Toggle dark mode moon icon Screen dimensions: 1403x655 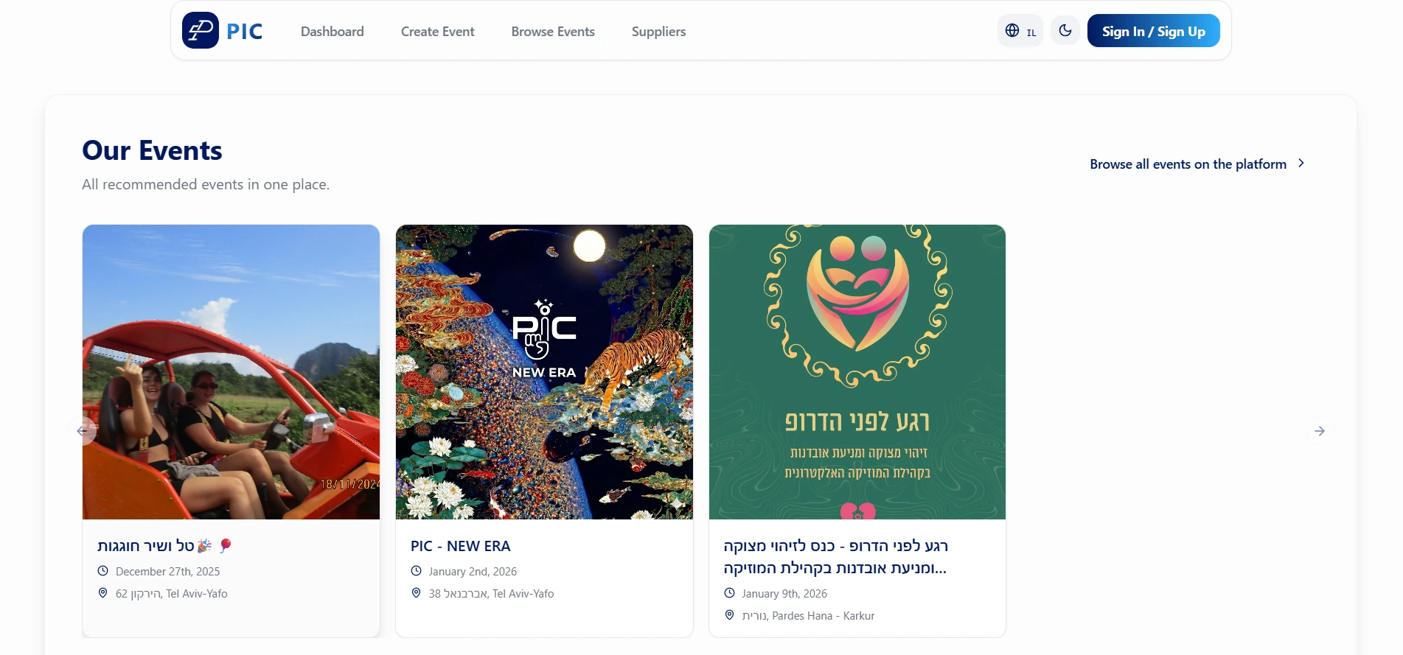[1065, 30]
